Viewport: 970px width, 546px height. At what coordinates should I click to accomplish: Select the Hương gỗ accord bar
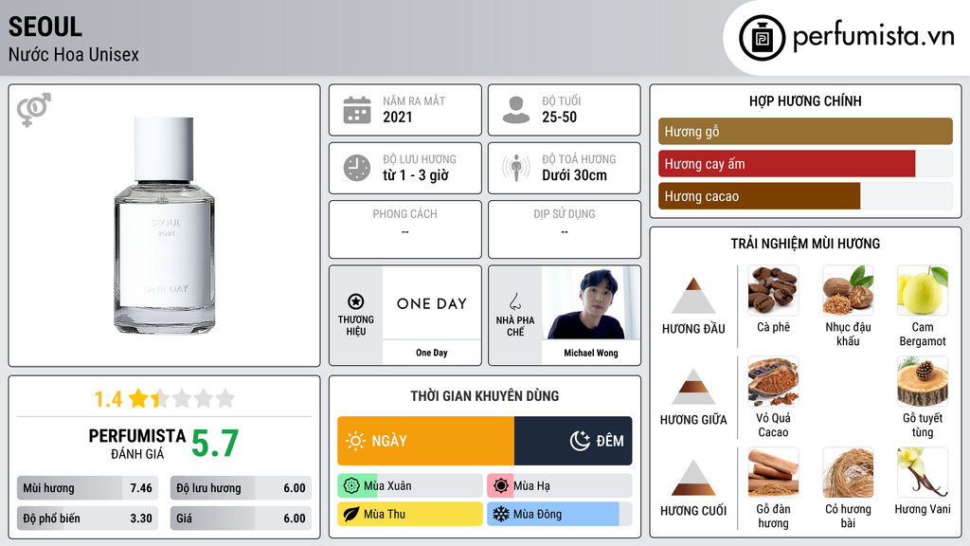coord(805,131)
